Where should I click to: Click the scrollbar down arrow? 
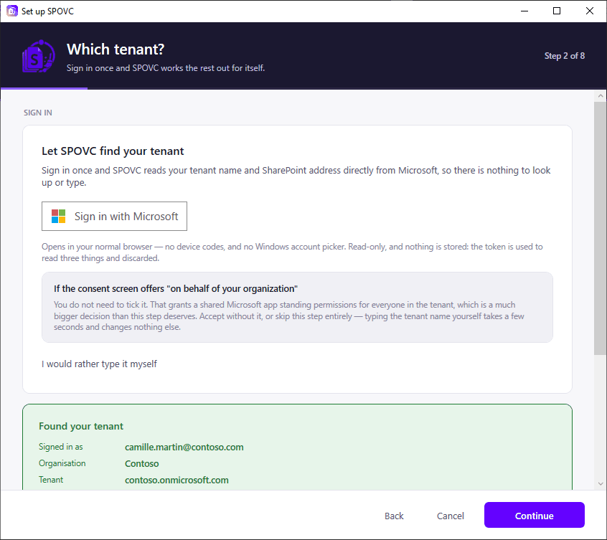[601, 483]
